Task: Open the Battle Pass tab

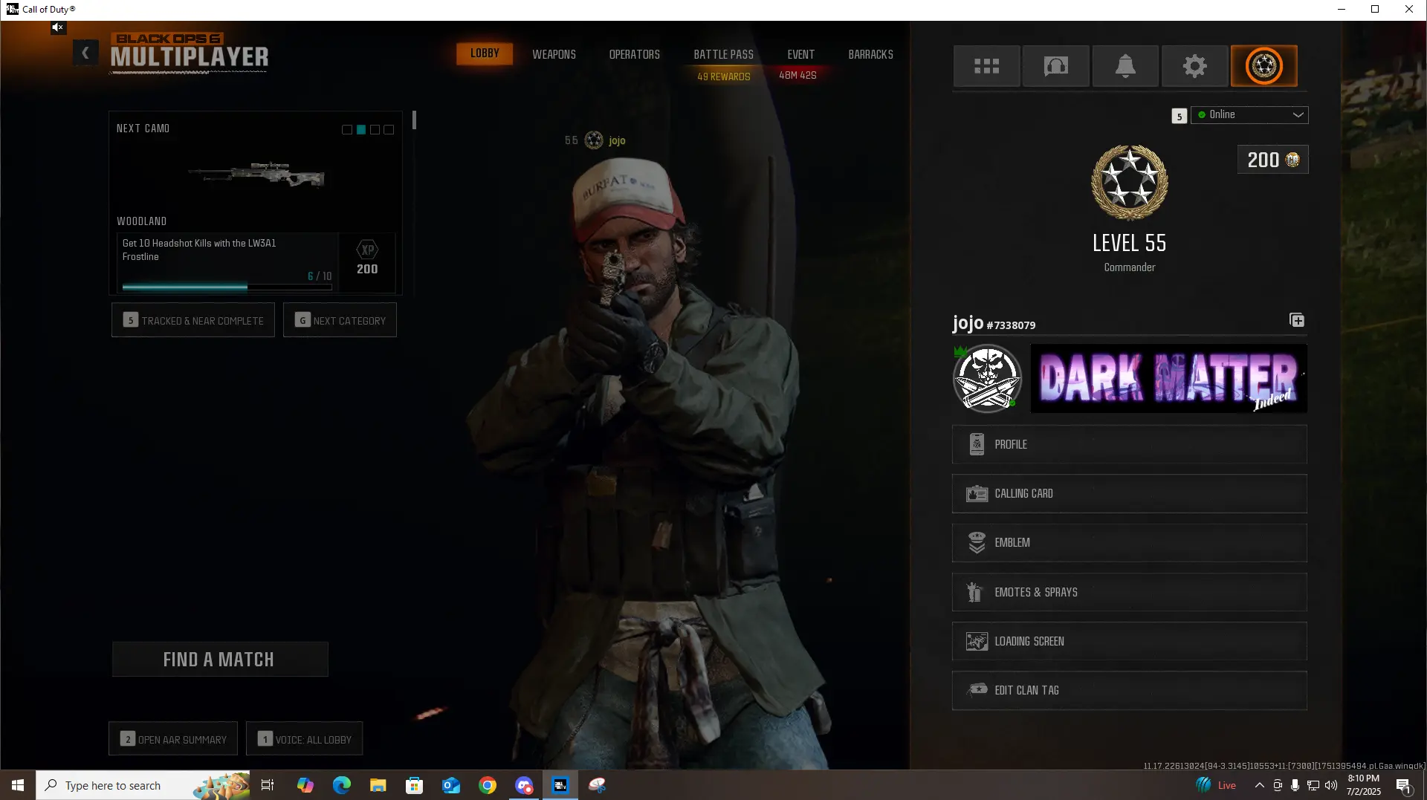Action: coord(723,54)
